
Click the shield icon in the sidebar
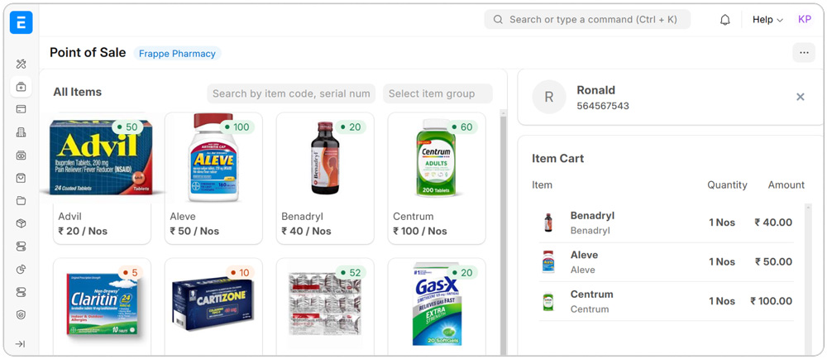coord(22,315)
